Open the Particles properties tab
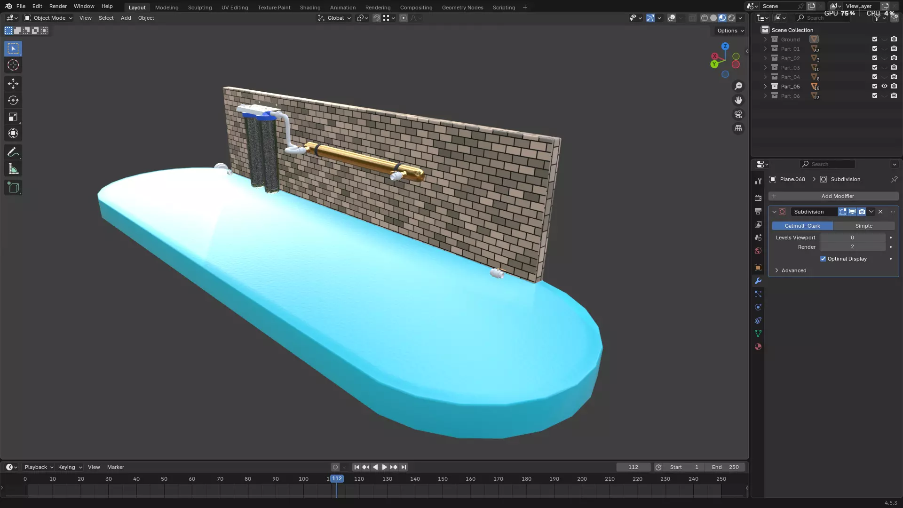The image size is (903, 508). pos(758,294)
